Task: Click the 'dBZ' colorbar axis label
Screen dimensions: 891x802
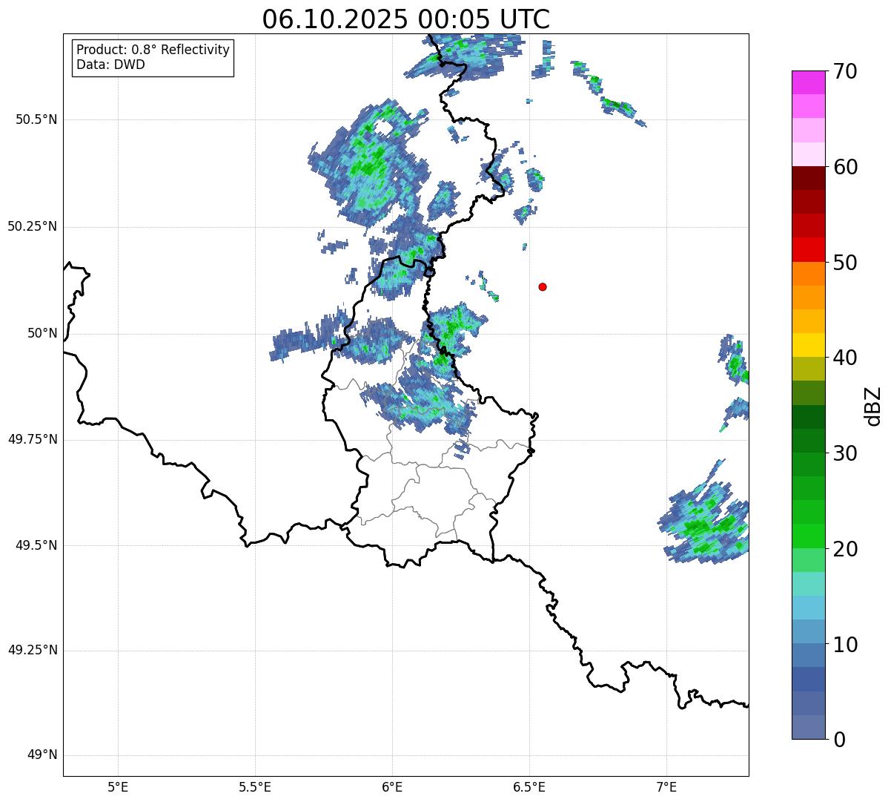Action: tap(872, 405)
